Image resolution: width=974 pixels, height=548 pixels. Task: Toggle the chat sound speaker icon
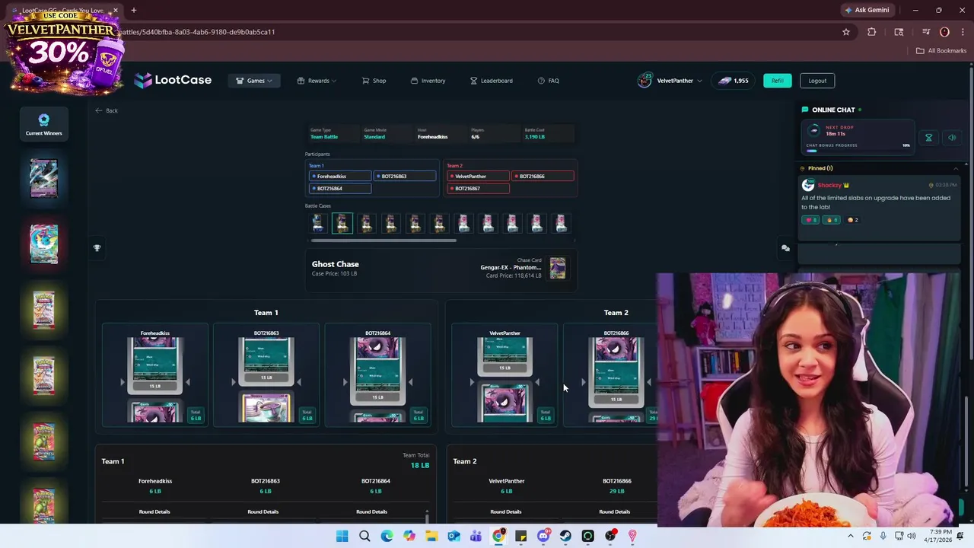(952, 138)
